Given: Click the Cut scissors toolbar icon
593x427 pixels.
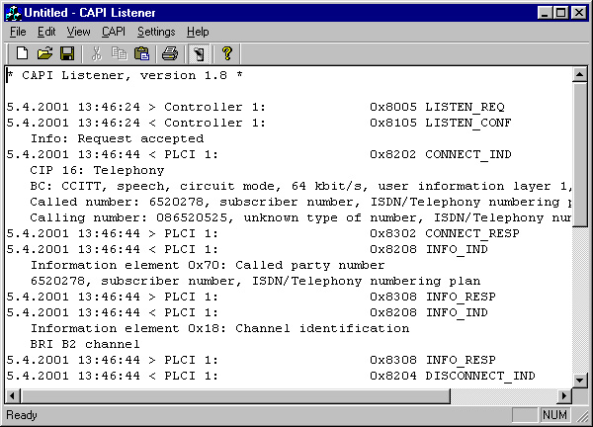Looking at the screenshot, I should 97,53.
